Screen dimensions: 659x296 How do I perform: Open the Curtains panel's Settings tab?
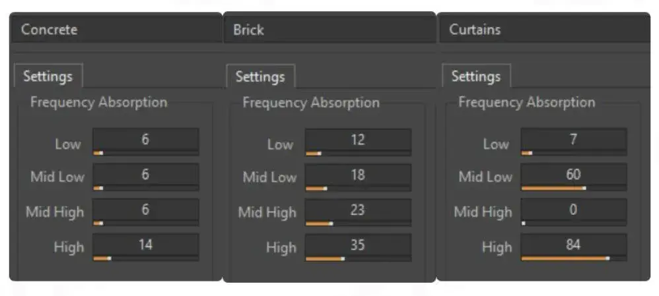(476, 76)
